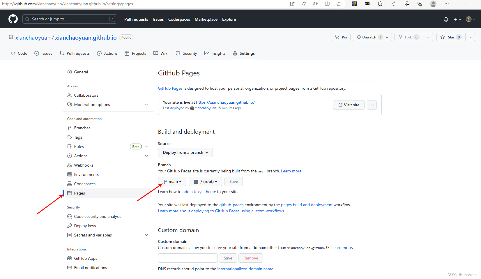
Task: Open the Star lists dropdown
Action: [x=470, y=37]
